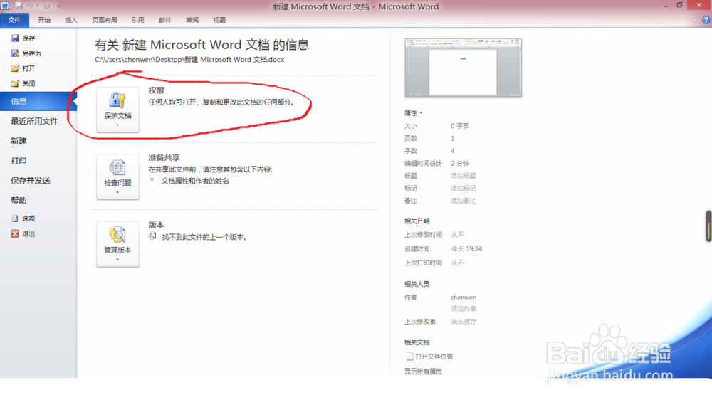Click the 0 字节 file size value
This screenshot has width=712, height=400.
tap(460, 126)
